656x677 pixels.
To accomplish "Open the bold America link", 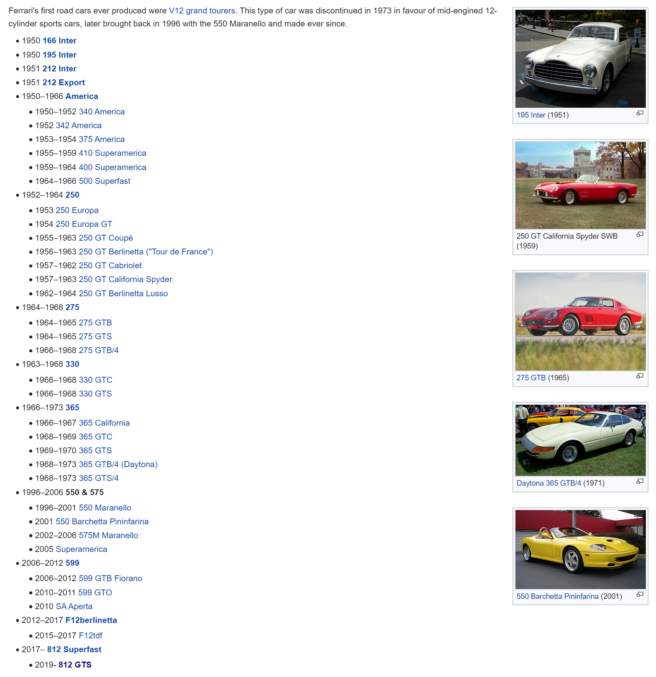I will (82, 96).
